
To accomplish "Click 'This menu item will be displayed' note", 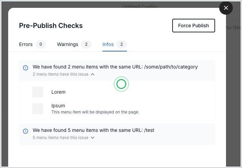I will pos(95,112).
